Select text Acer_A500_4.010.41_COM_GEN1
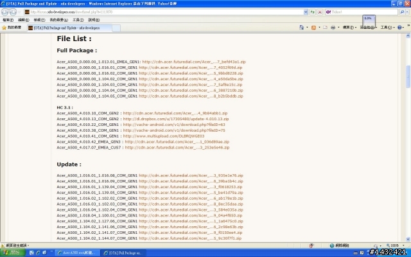The width and height of the screenshot is (411, 257). [x=88, y=136]
